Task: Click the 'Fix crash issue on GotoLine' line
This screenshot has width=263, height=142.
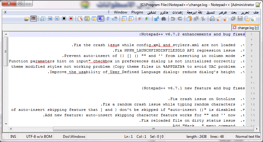Action: (202, 99)
